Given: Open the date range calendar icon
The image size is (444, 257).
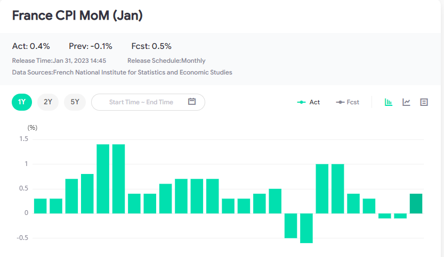Looking at the screenshot, I should click(192, 102).
